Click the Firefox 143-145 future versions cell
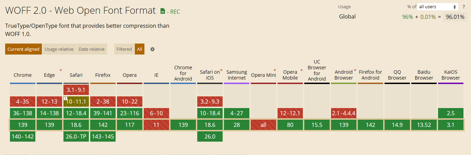471x155 pixels. [103, 136]
